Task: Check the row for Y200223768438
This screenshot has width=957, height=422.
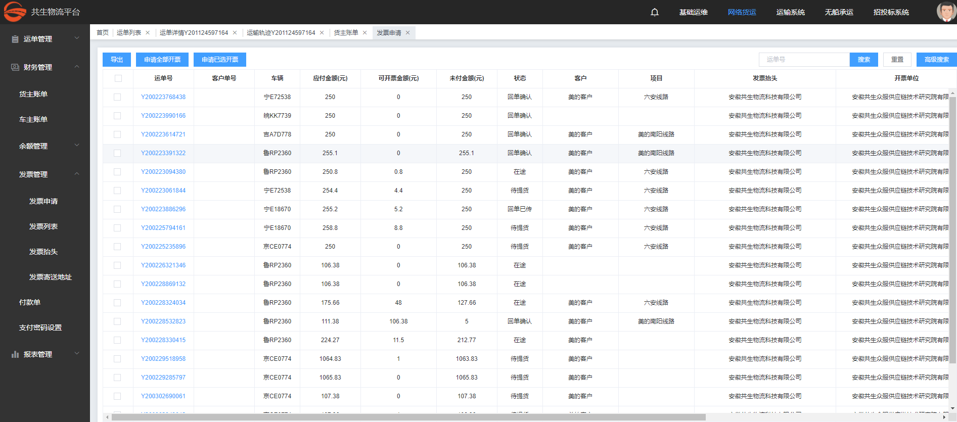Action: (x=117, y=97)
